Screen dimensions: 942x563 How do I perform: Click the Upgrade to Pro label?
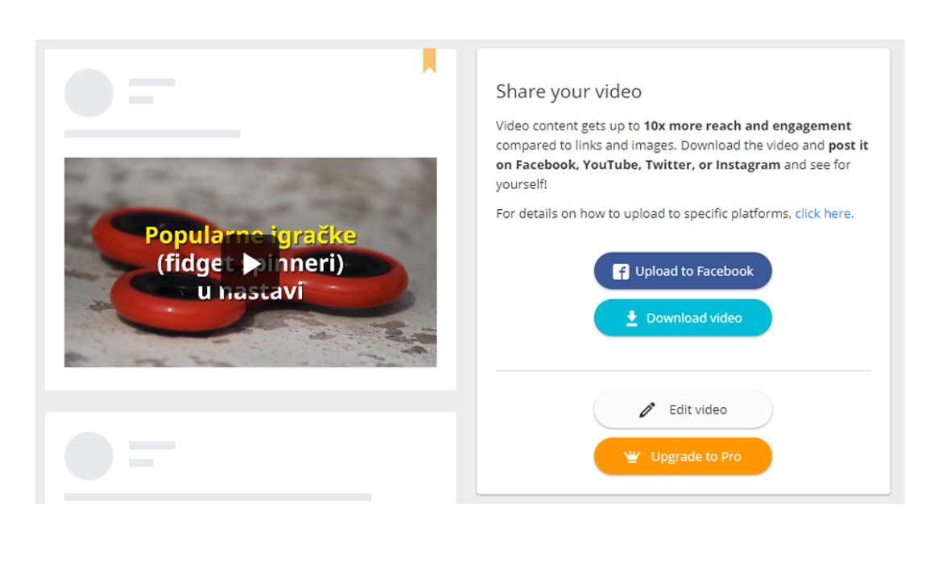click(x=696, y=457)
